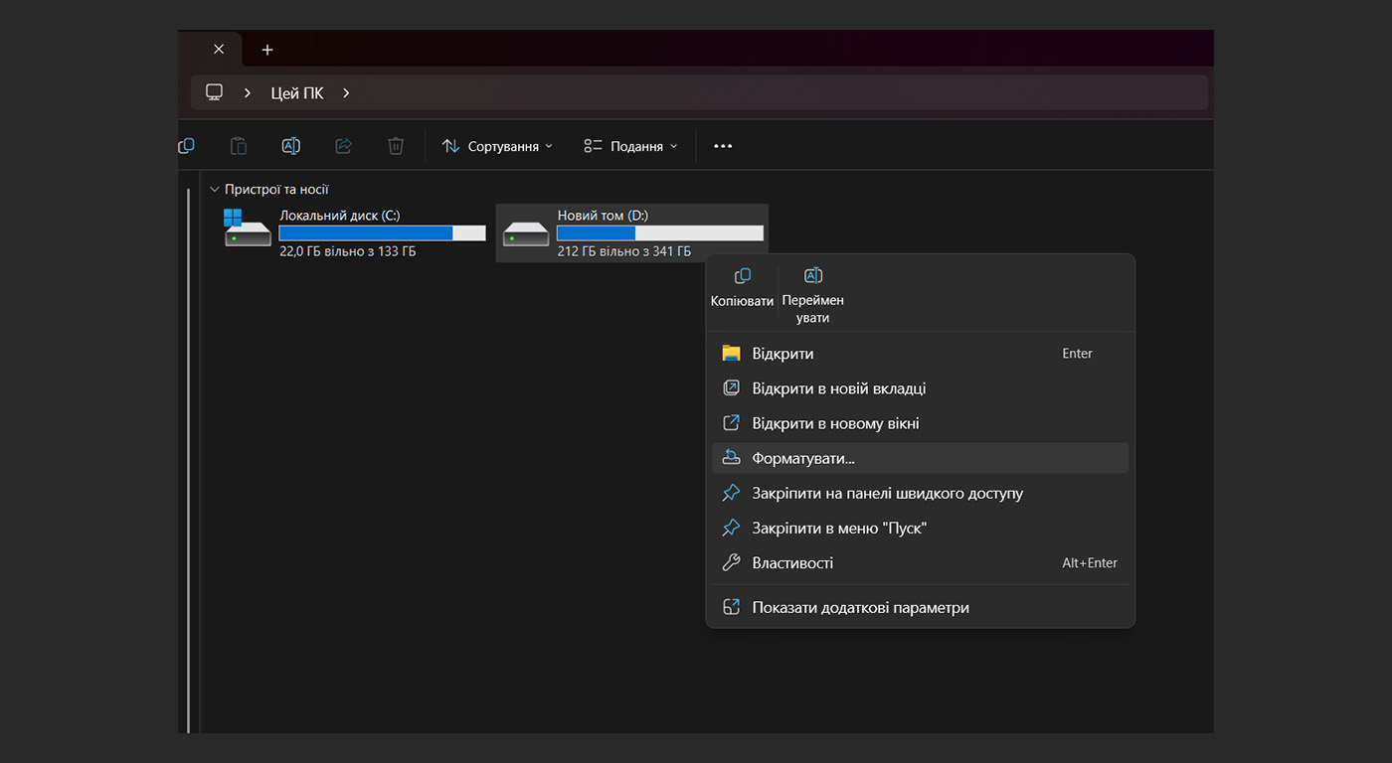This screenshot has width=1392, height=763.
Task: Click the C: drive usage bar
Action: point(382,233)
